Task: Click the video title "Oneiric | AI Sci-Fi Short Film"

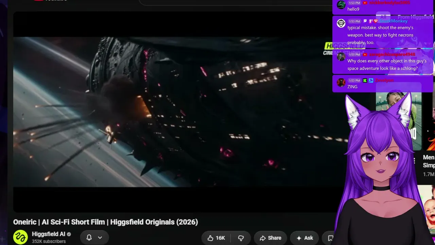Action: point(105,222)
